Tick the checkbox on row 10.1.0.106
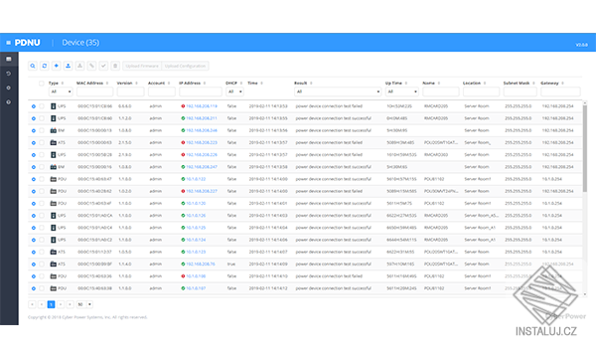 pos(42,276)
